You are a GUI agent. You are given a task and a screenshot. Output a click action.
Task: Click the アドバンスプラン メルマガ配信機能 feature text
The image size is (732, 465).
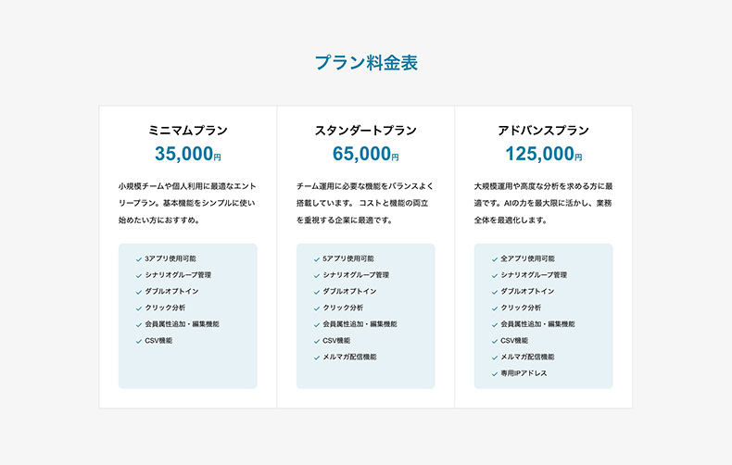527,358
